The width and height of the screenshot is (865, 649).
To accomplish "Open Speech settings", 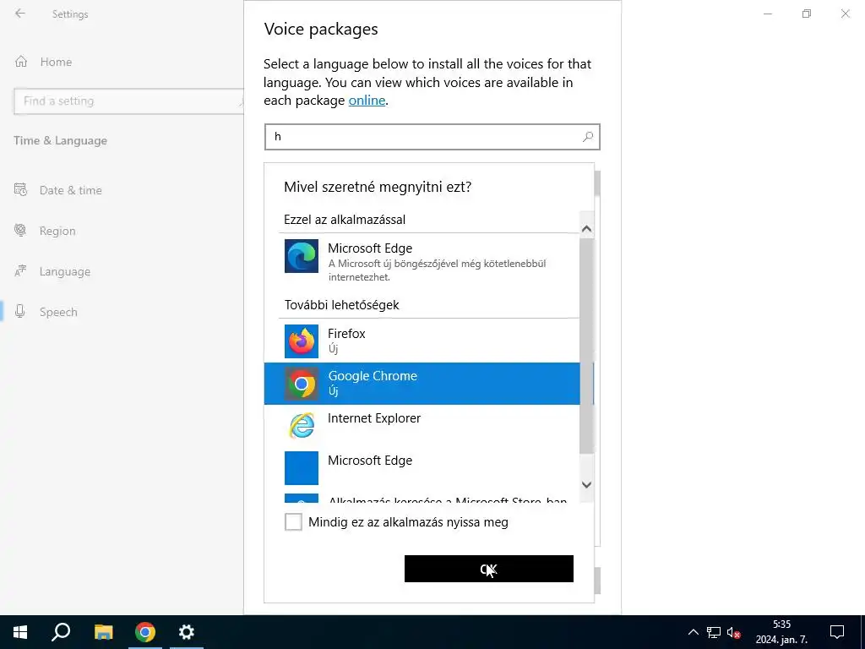I will pos(58,312).
